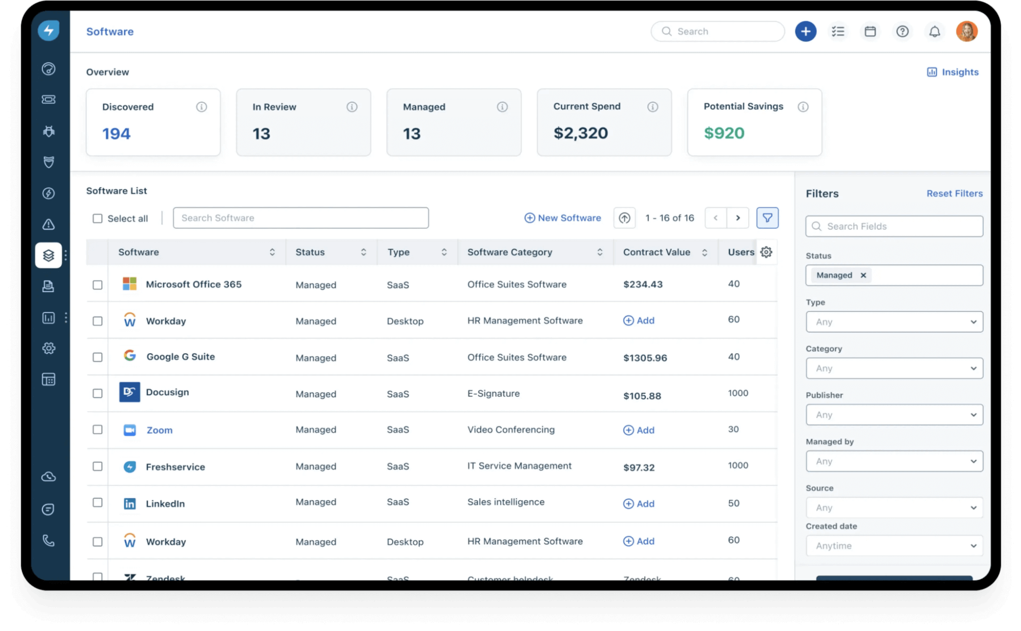Click the add new item plus icon
Viewport: 1021px width, 631px height.
[x=805, y=31]
